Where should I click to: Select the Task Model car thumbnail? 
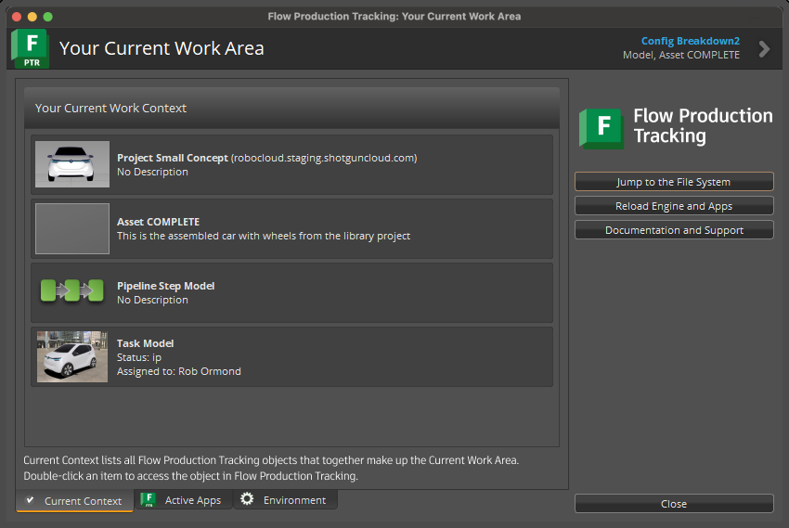[72, 356]
